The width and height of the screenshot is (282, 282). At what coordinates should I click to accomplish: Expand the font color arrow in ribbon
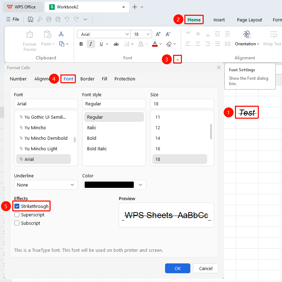tap(160, 44)
